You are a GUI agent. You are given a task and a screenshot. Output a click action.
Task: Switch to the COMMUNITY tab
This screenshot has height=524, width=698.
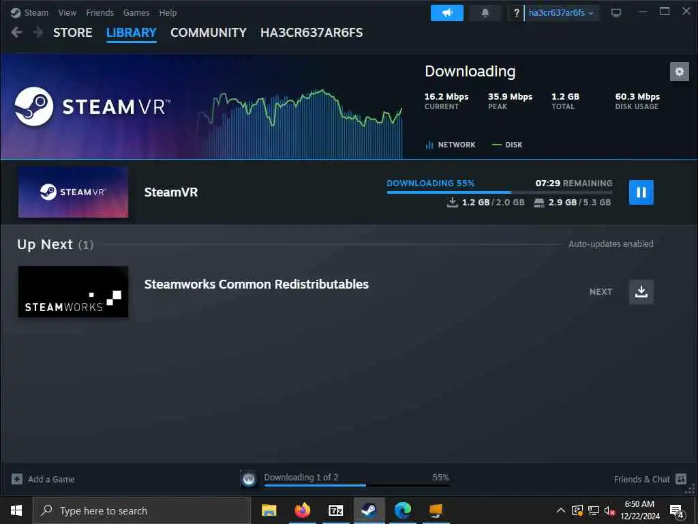[x=209, y=33]
